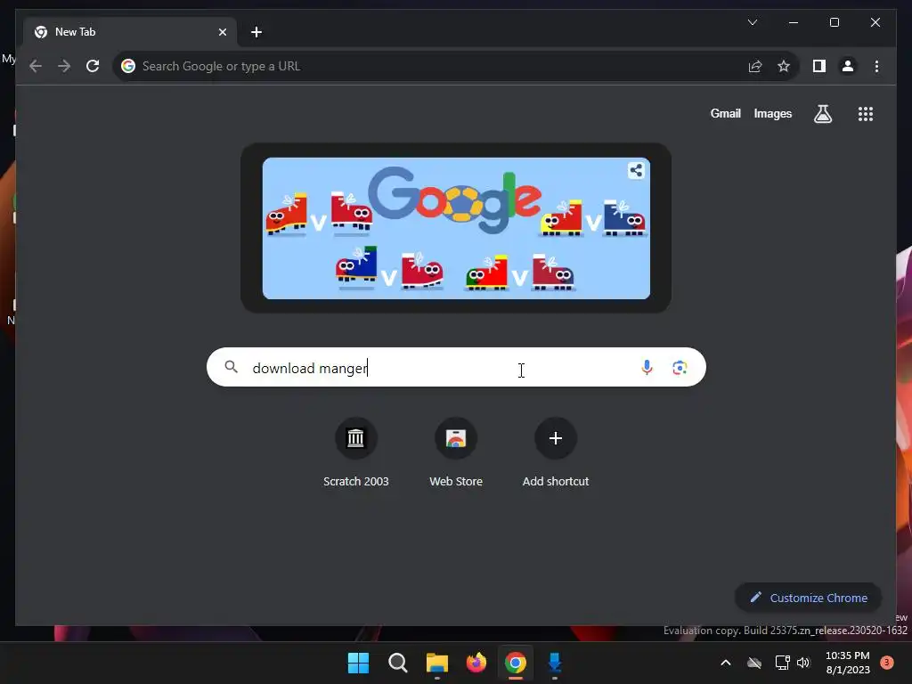912x684 pixels.
Task: Open volume control in tray
Action: click(x=803, y=663)
